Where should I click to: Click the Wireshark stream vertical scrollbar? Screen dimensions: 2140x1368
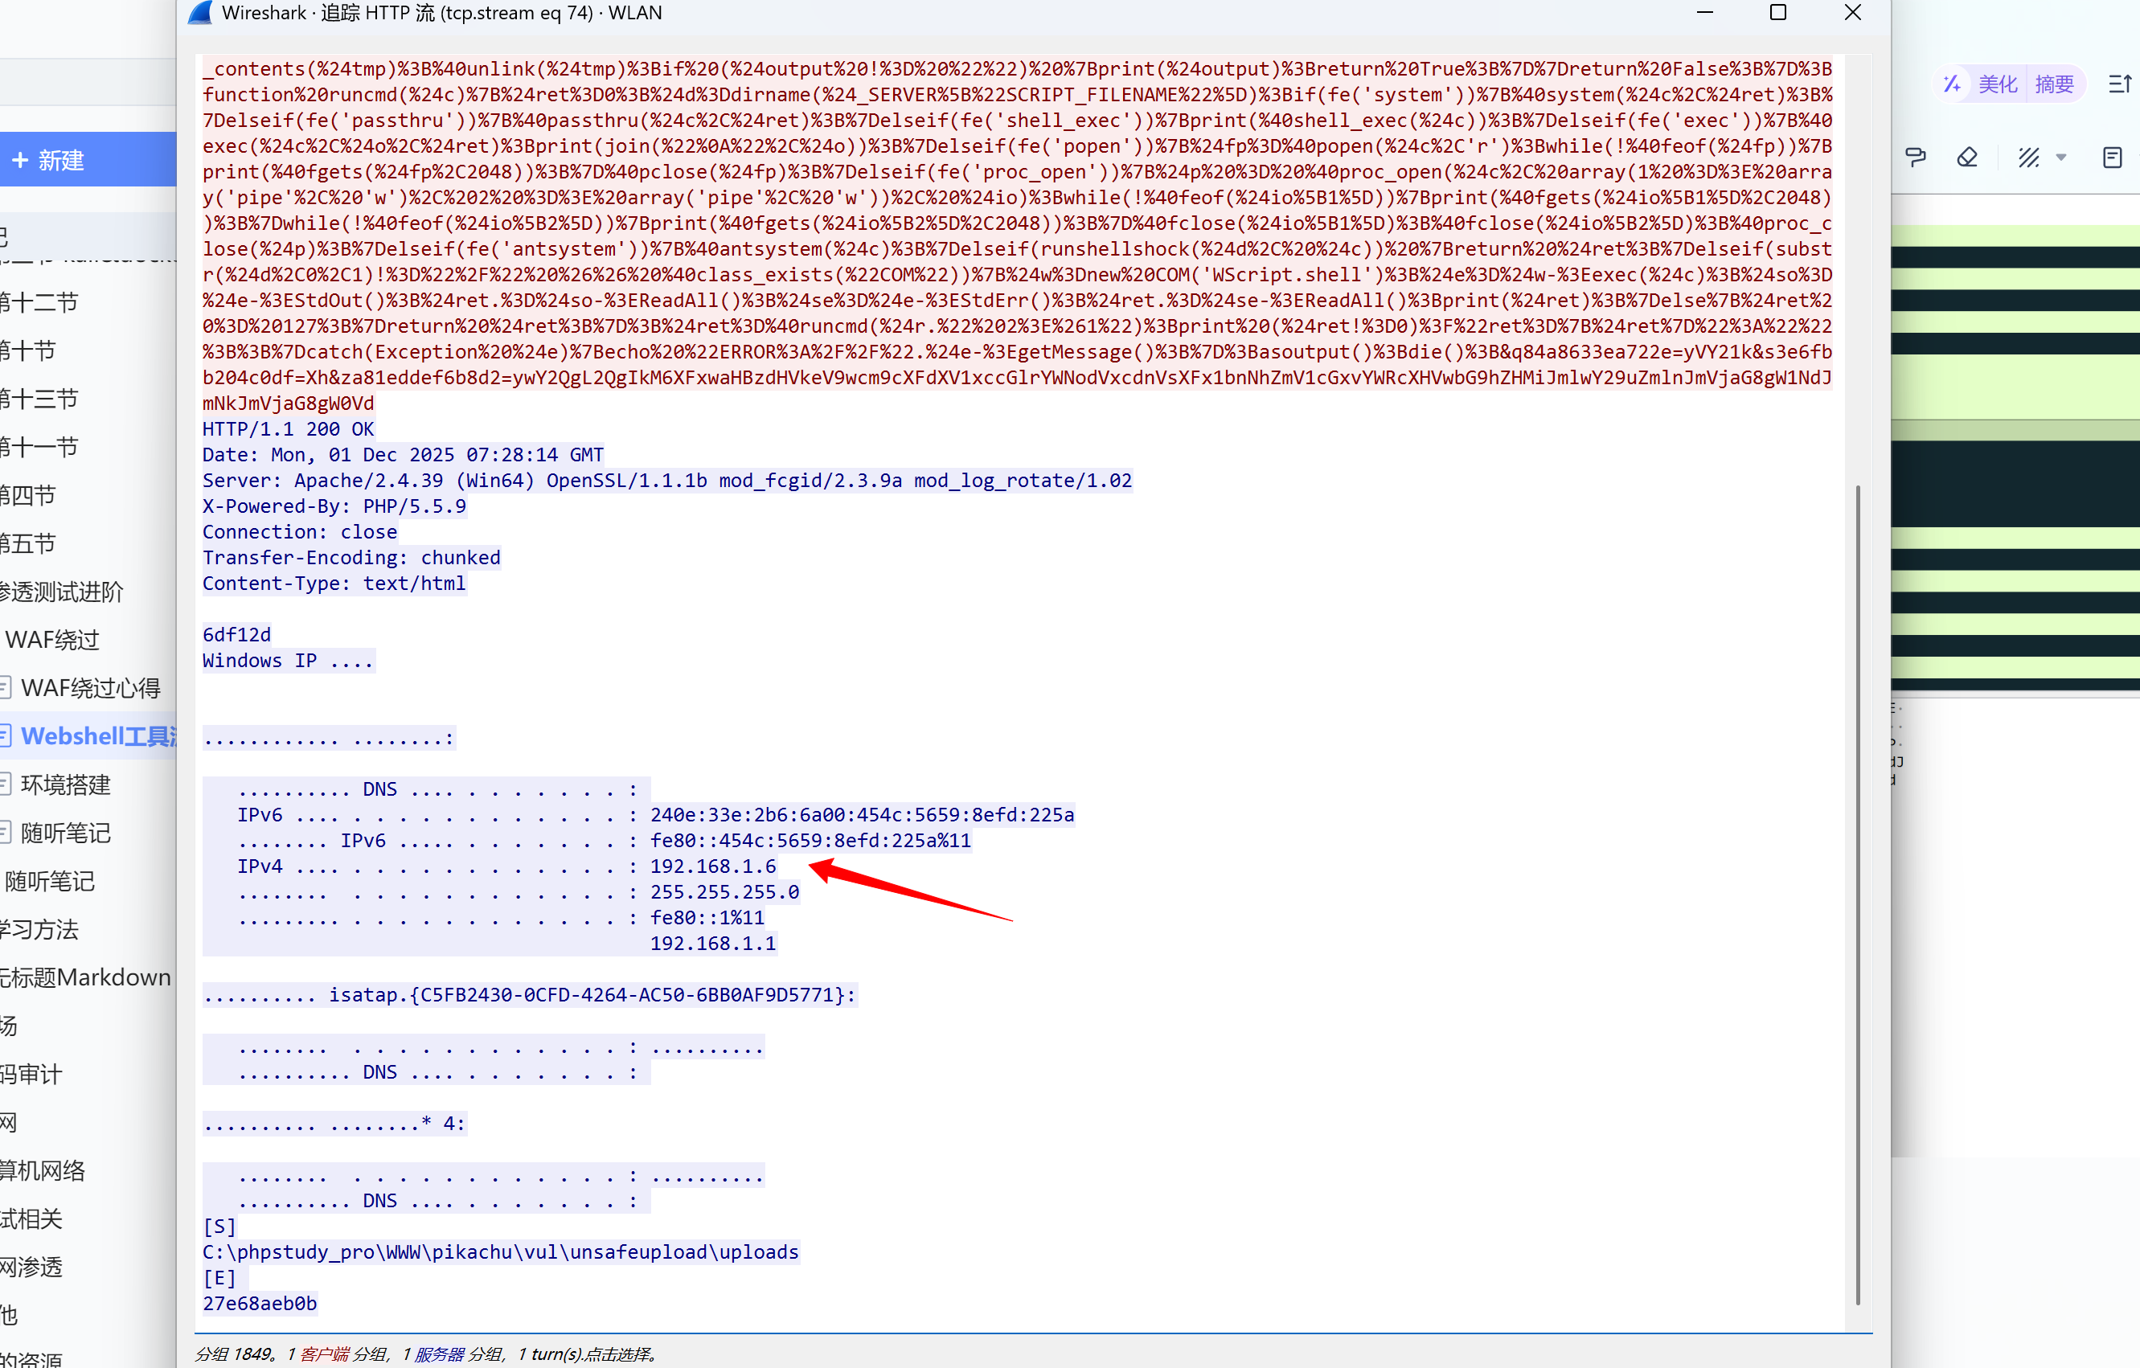[x=1857, y=888]
